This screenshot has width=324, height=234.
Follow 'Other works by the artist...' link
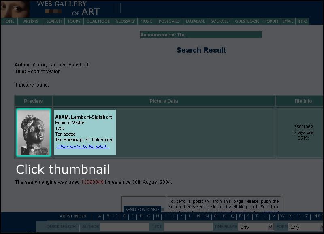83,147
